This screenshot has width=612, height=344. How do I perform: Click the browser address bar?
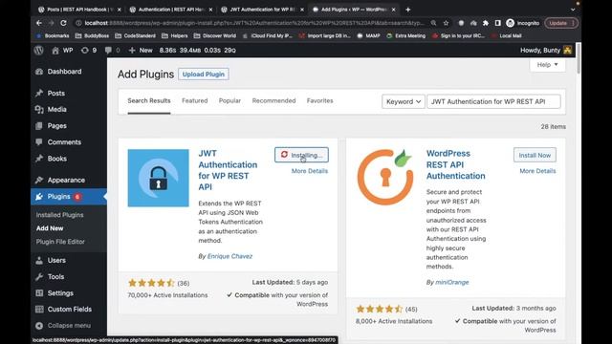point(254,23)
